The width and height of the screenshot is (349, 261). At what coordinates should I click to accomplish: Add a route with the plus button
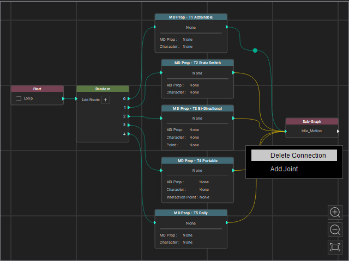(105, 100)
